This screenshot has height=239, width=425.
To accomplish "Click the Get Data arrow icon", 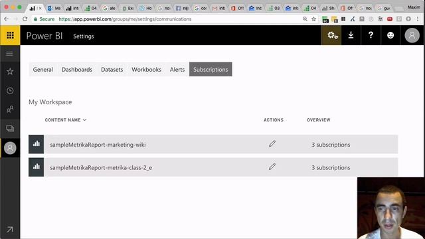I will [10, 230].
